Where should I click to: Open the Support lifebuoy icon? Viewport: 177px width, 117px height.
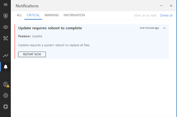[5, 107]
